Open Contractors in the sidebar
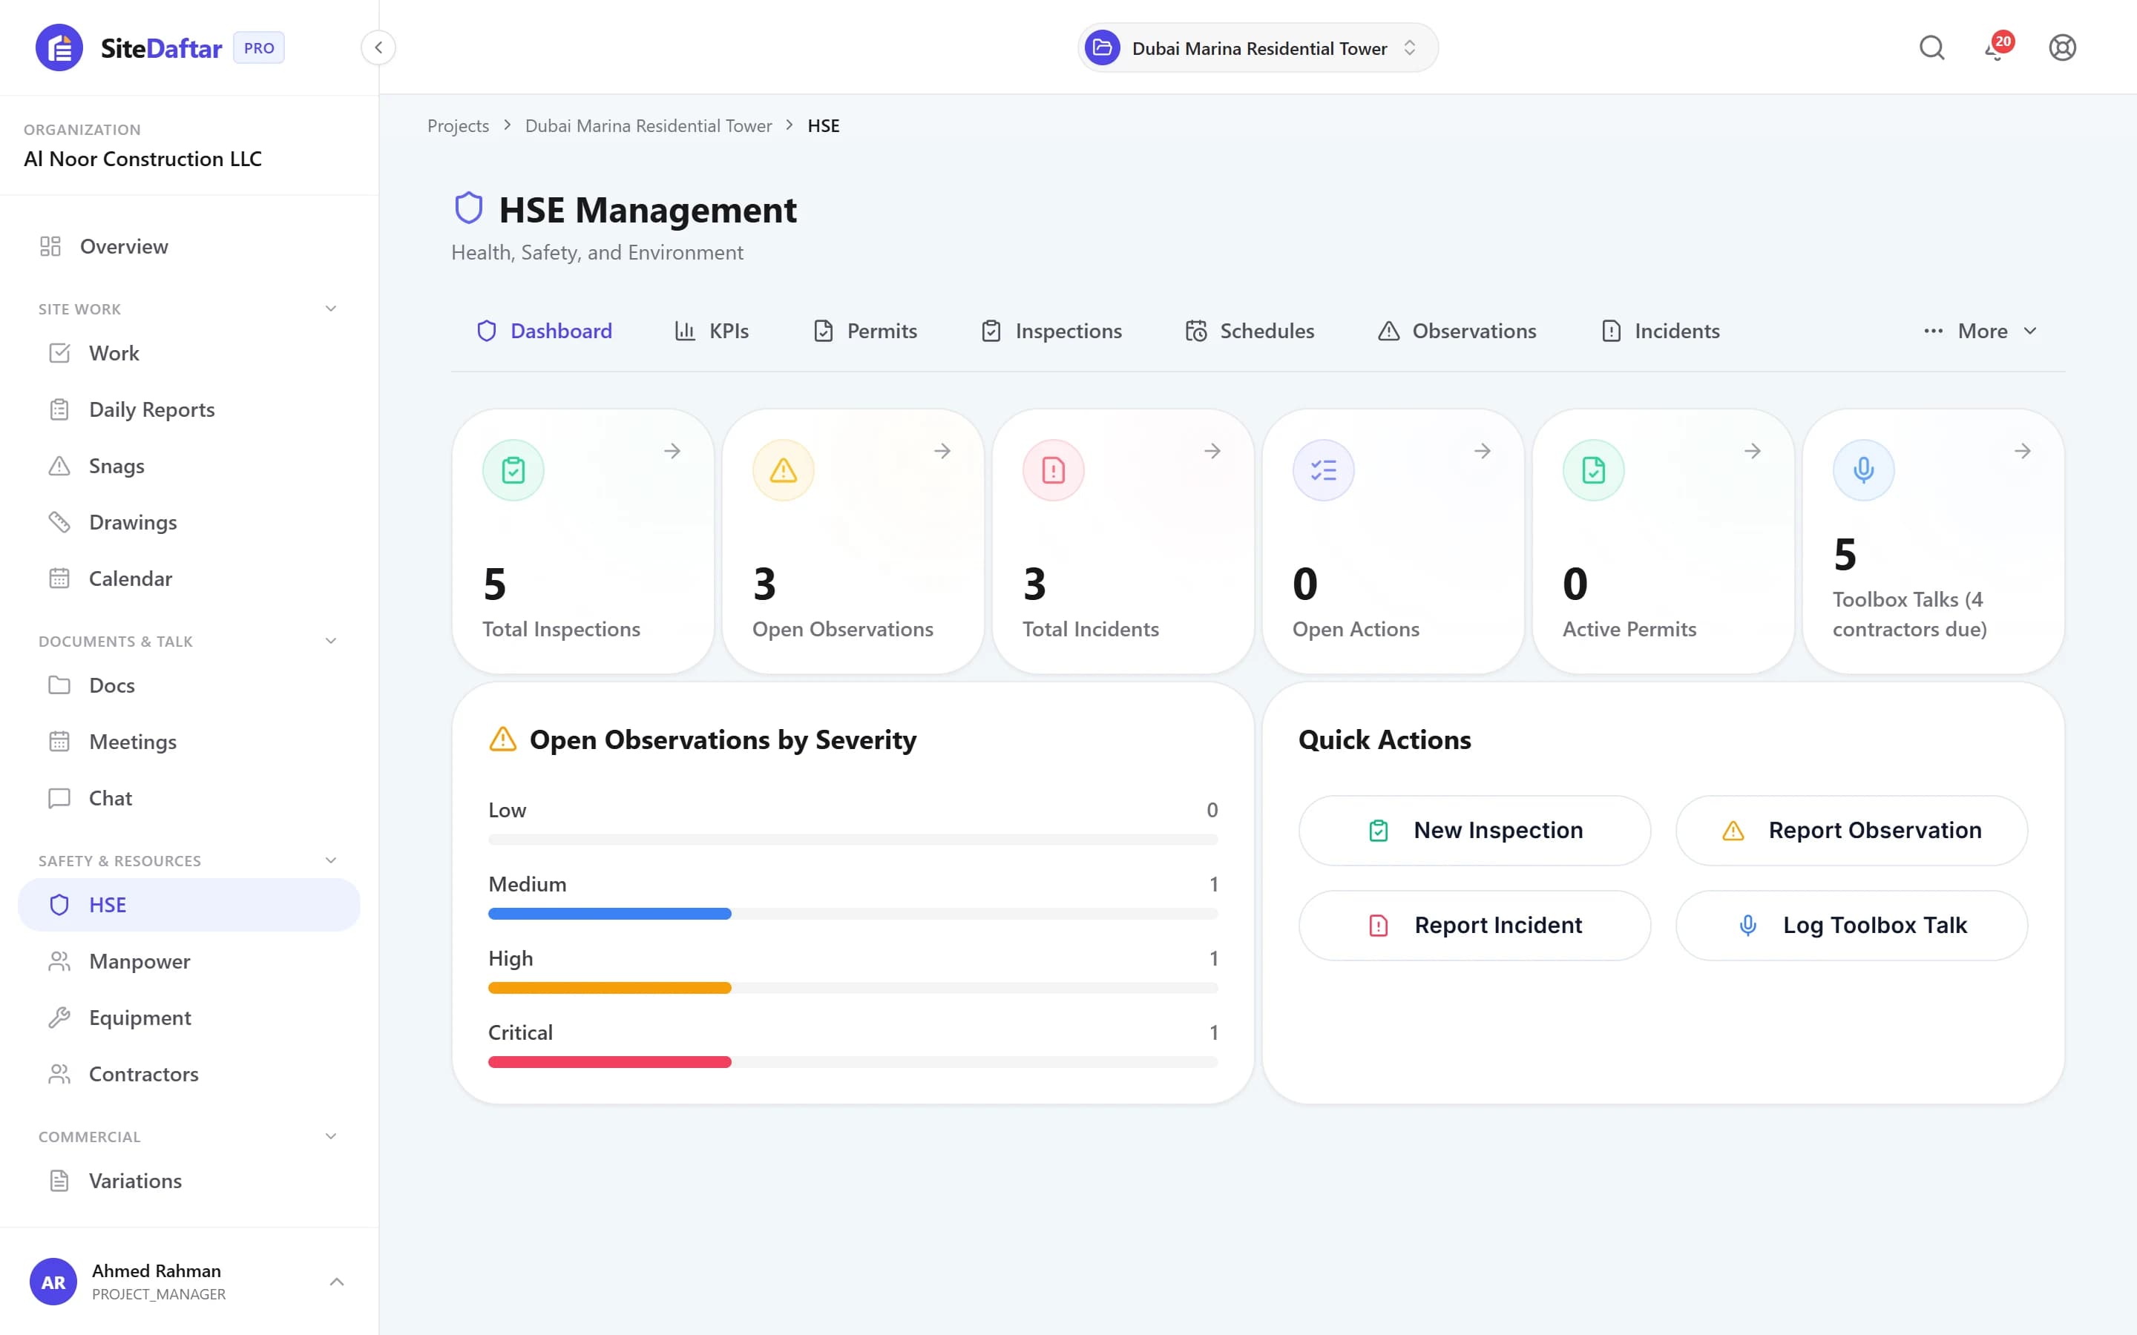Screen dimensions: 2137x1335 pyautogui.click(x=189, y=1074)
